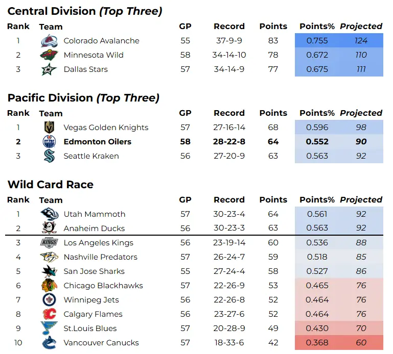Click the Projected column header in Central Division
Screen dimensions: 393x354
pos(361,26)
